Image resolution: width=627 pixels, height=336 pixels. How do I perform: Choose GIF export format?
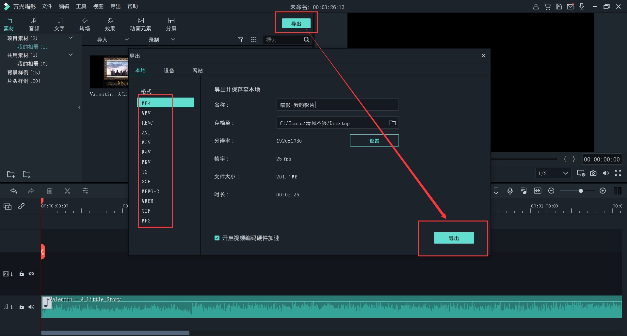[146, 211]
